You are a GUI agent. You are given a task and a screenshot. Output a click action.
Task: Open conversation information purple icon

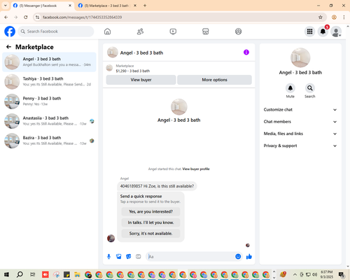coord(246,52)
